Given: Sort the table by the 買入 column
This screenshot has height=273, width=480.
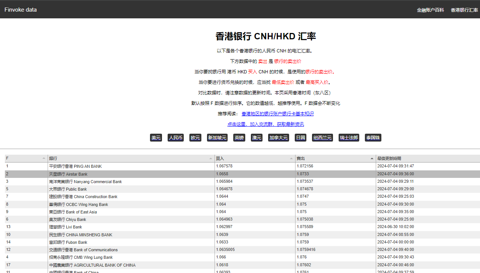Looking at the screenshot, I should (255, 158).
